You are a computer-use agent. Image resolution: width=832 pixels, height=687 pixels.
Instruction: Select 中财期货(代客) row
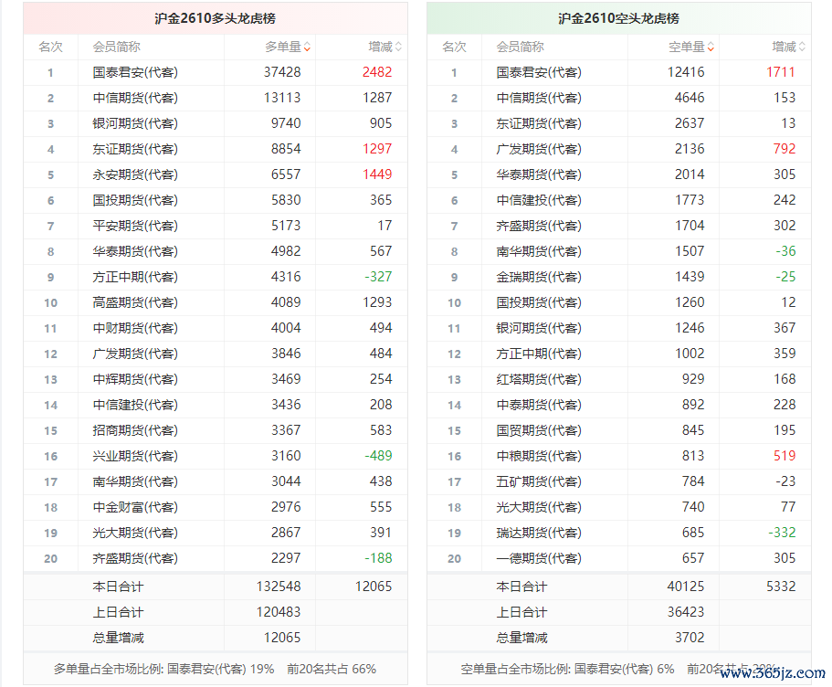[216, 328]
